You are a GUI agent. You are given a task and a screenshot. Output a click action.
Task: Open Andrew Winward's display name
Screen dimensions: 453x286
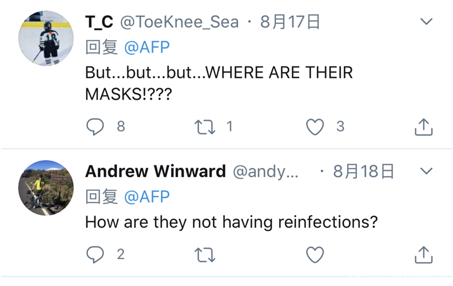pos(155,171)
